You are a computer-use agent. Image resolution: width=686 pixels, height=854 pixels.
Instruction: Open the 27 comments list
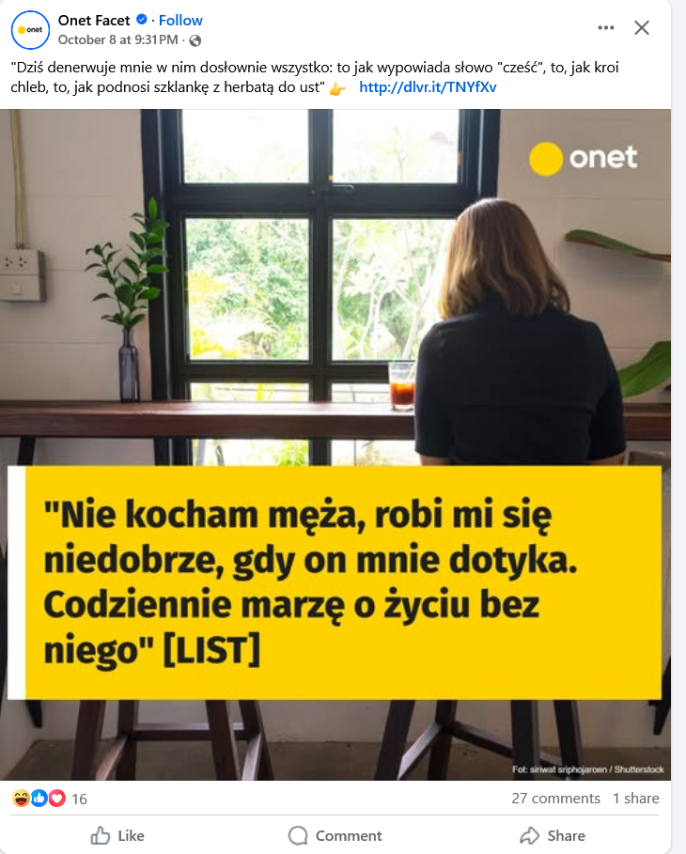(555, 799)
